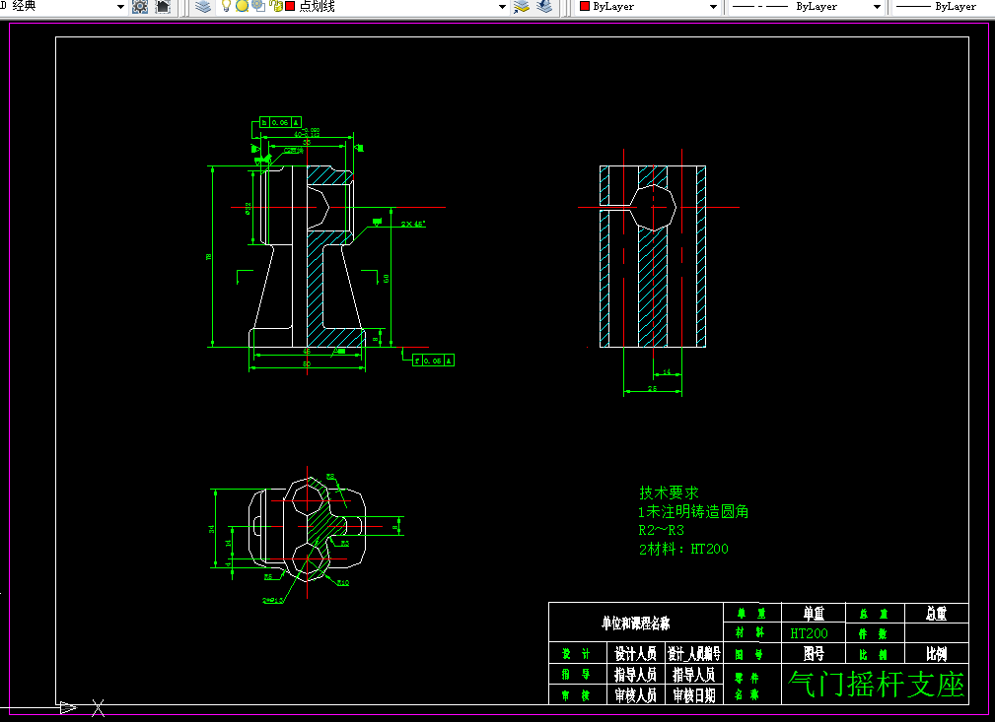995x722 pixels.
Task: Toggle layer lock with padlock icon
Action: (275, 6)
